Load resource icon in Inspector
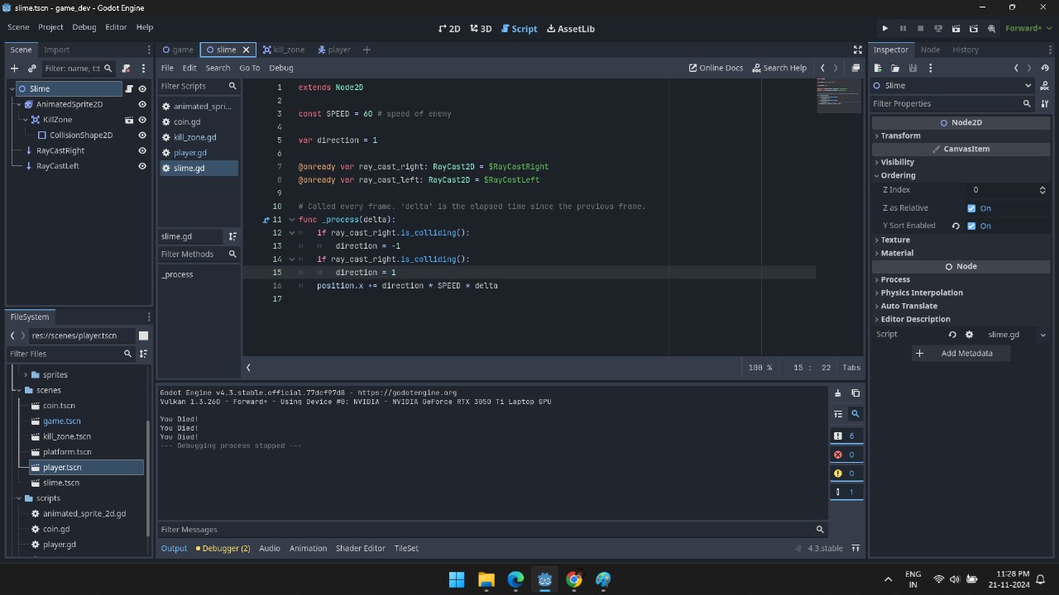The width and height of the screenshot is (1059, 595). pyautogui.click(x=895, y=68)
